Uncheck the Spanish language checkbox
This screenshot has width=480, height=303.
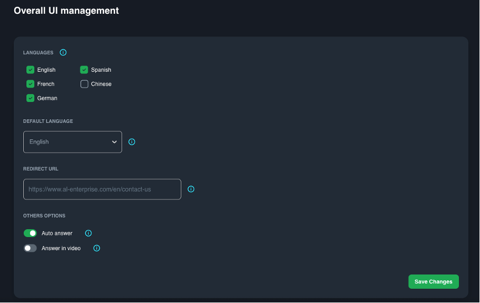coord(84,70)
